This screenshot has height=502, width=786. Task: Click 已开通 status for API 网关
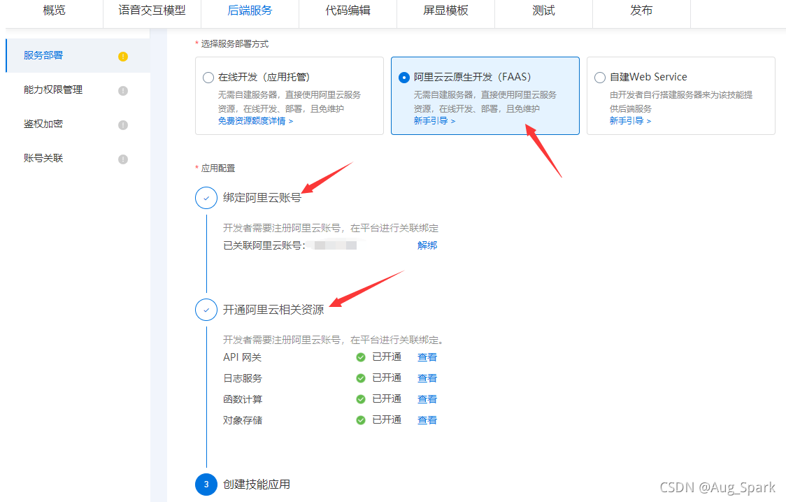(387, 357)
